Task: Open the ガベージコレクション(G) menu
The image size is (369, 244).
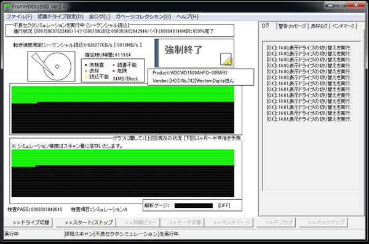Action: point(143,17)
